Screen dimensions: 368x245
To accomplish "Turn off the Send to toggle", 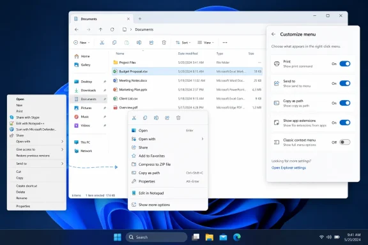I will (x=345, y=83).
